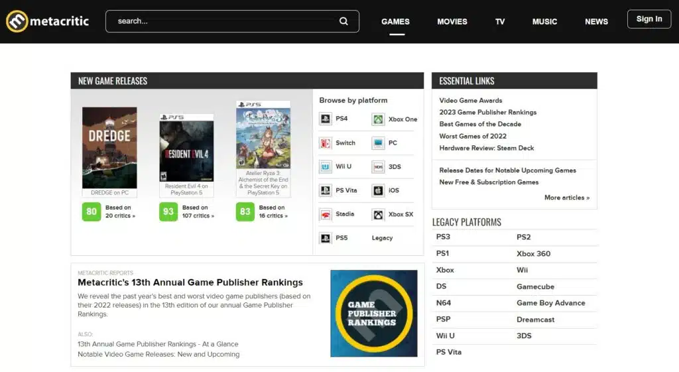679x372 pixels.
Task: Select Dreamcast legacy platform
Action: [x=535, y=320]
